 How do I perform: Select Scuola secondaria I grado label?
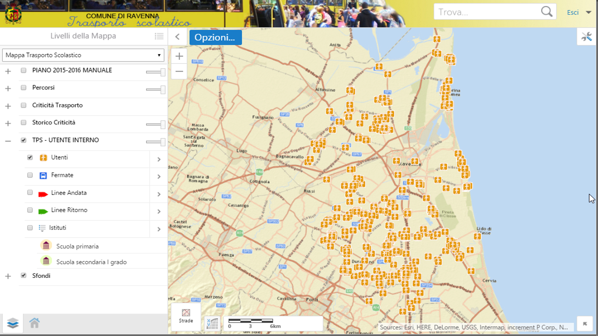[91, 262]
